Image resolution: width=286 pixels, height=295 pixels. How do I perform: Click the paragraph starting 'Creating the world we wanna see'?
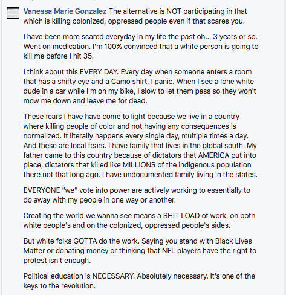pyautogui.click(x=139, y=221)
